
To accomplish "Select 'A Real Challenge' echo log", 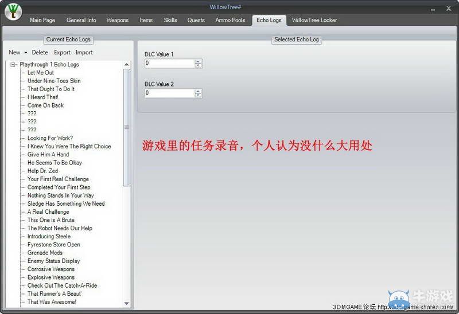I will pos(48,211).
